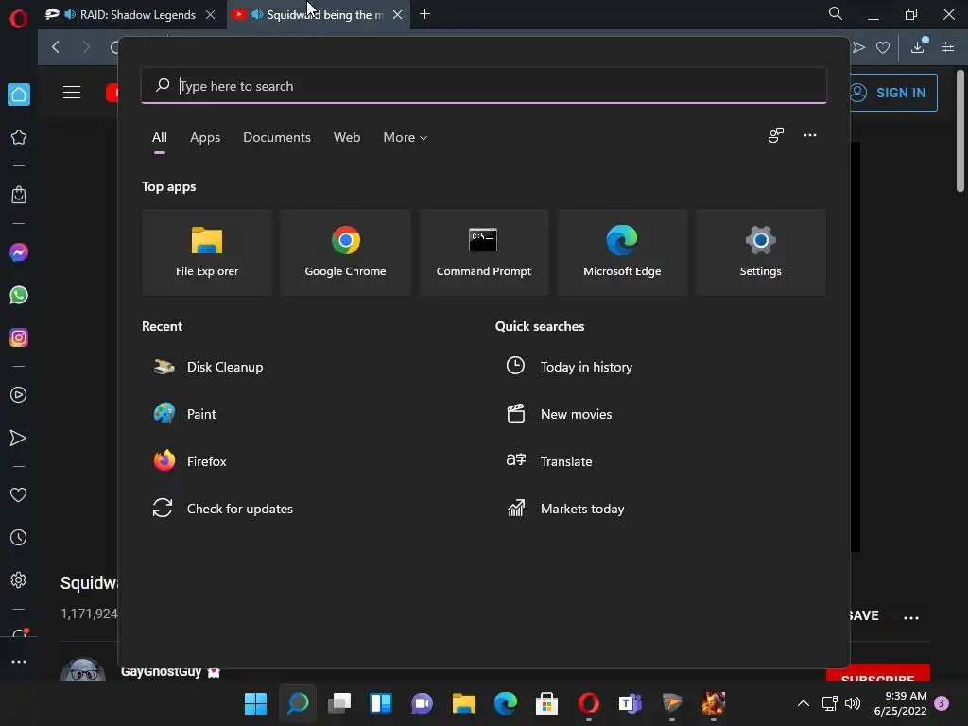Show hidden system tray icons
This screenshot has height=726, width=968.
[804, 703]
